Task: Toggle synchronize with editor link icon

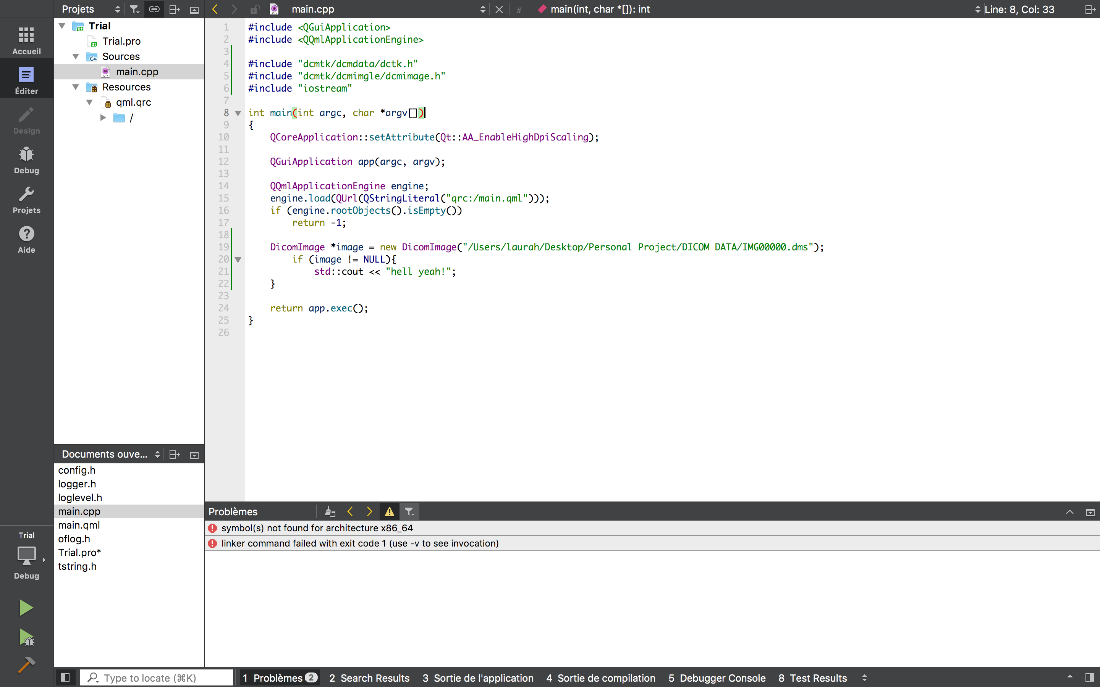Action: (154, 9)
